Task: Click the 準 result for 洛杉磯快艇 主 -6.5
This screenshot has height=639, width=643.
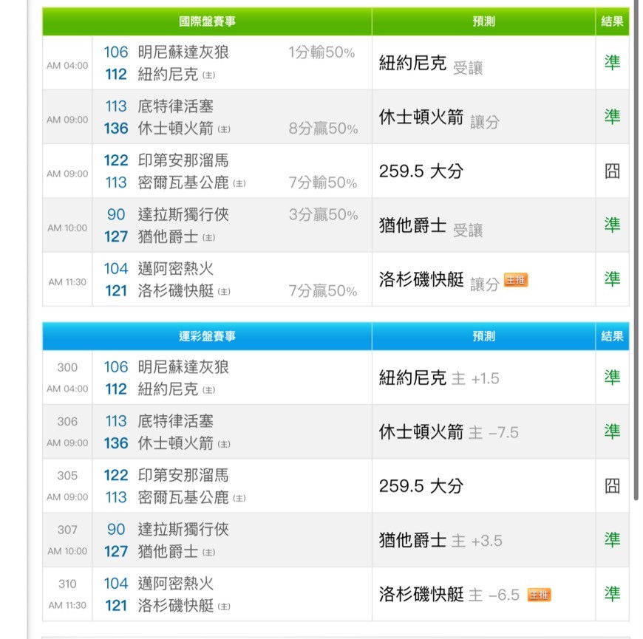Action: pyautogui.click(x=612, y=594)
